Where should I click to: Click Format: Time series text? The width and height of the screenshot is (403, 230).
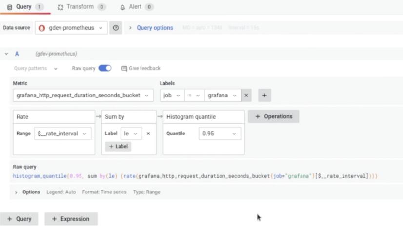104,192
